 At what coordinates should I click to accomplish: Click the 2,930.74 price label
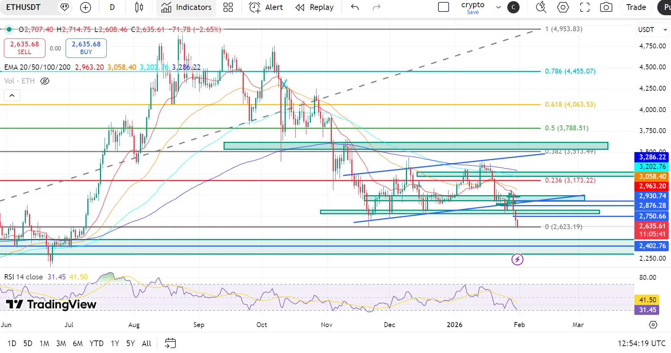[x=652, y=196]
